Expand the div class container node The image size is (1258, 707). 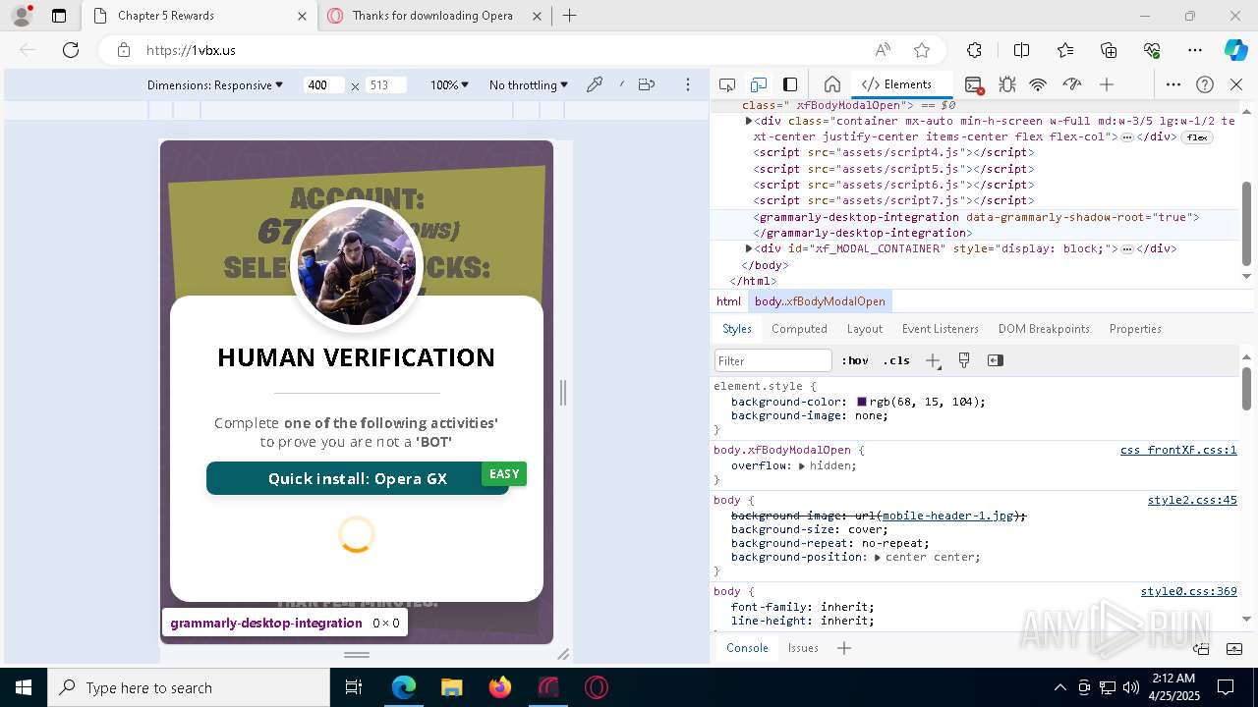749,121
